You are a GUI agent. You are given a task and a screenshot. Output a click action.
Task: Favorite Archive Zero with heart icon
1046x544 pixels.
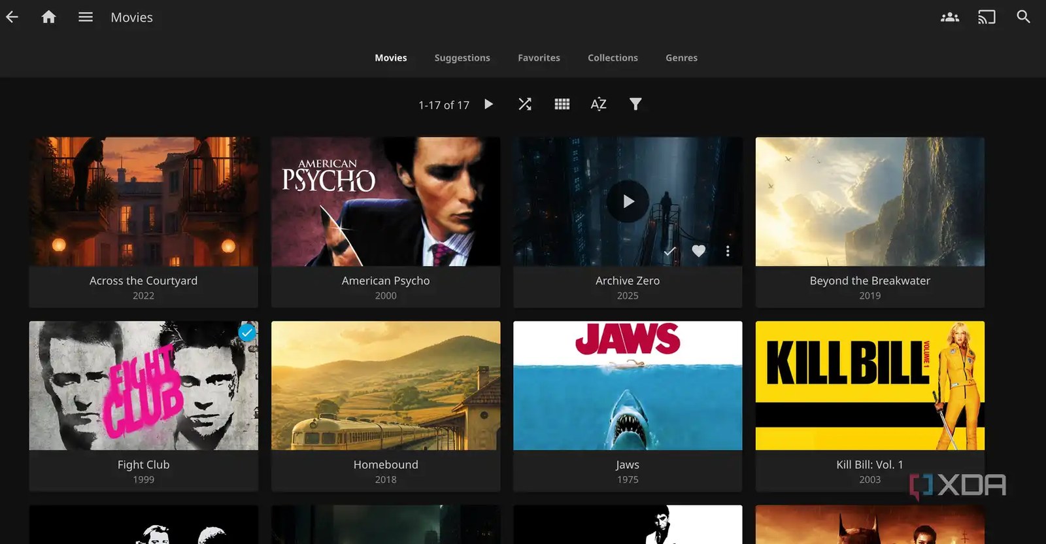pyautogui.click(x=699, y=251)
